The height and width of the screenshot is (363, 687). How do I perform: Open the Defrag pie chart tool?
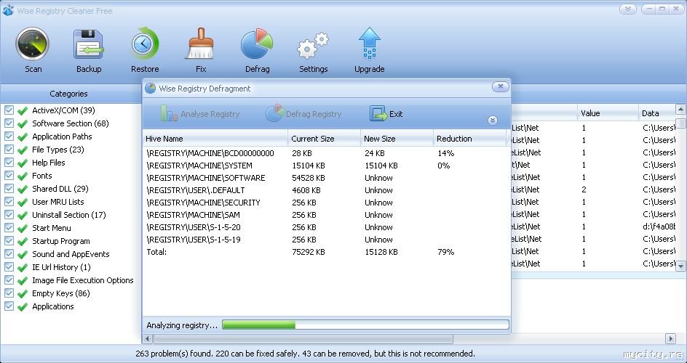click(257, 44)
